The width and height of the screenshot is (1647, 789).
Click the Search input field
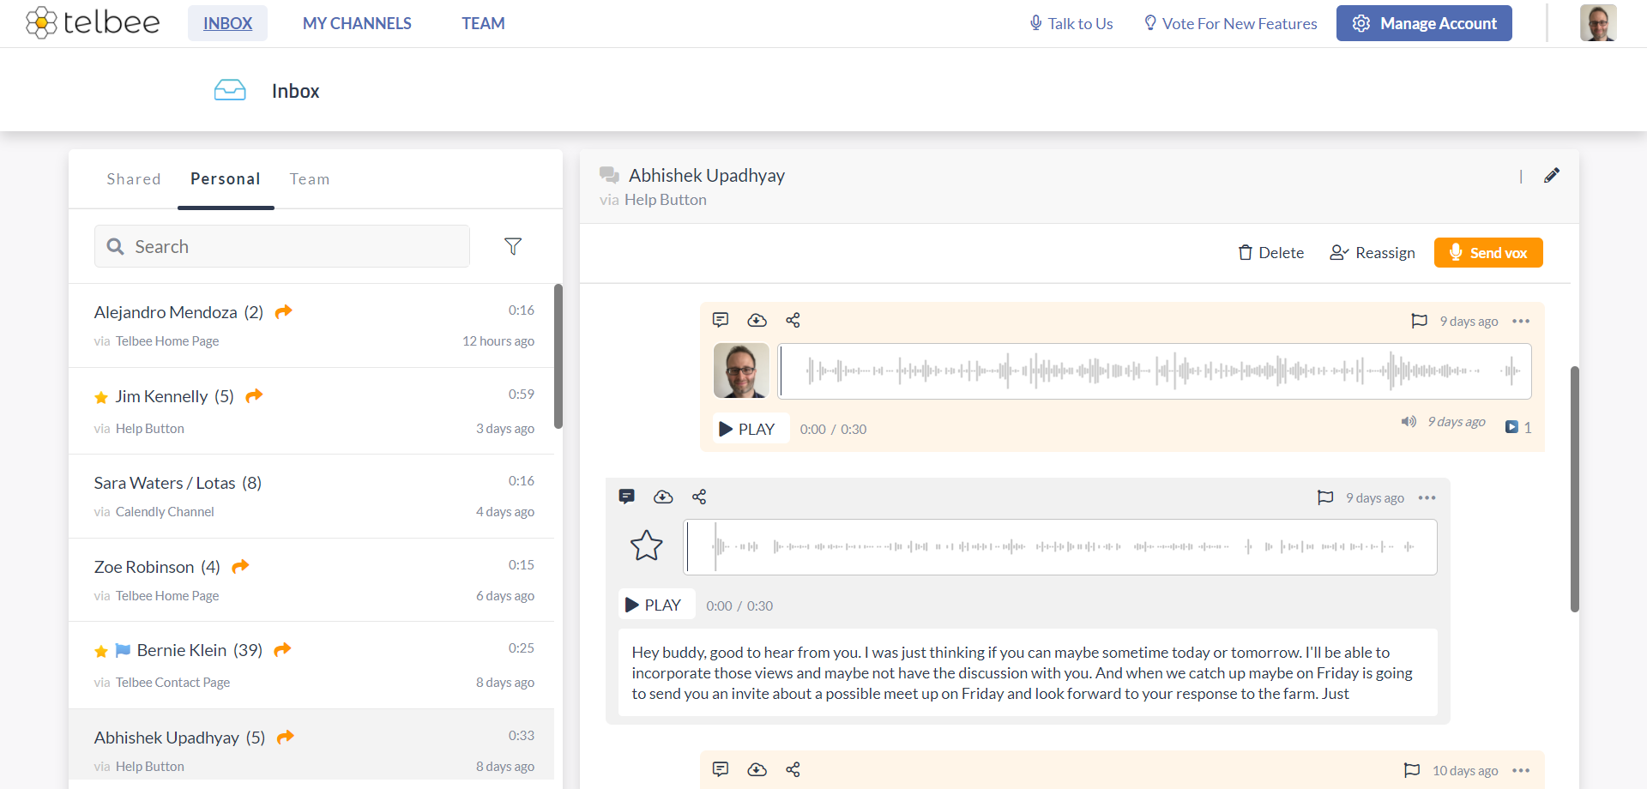[x=281, y=246]
